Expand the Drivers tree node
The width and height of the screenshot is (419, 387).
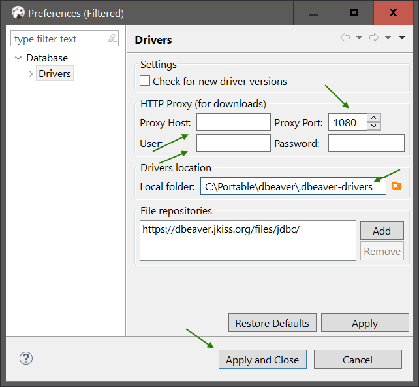tap(31, 74)
